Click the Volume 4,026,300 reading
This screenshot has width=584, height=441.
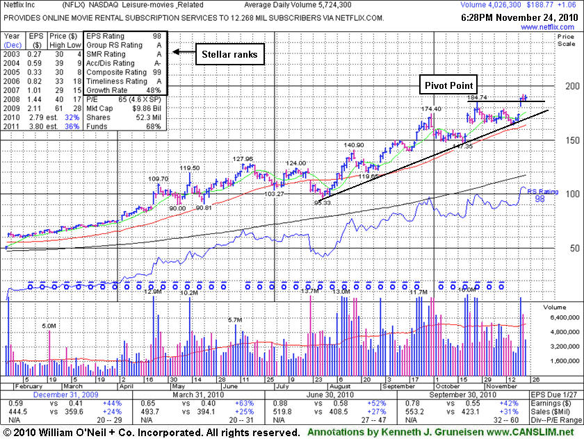[491, 5]
